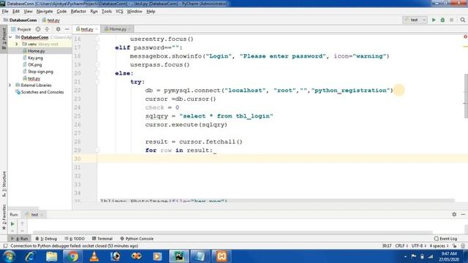This screenshot has width=468, height=263.
Task: Collapse the DatabaseConn root folder
Action: coord(10,37)
